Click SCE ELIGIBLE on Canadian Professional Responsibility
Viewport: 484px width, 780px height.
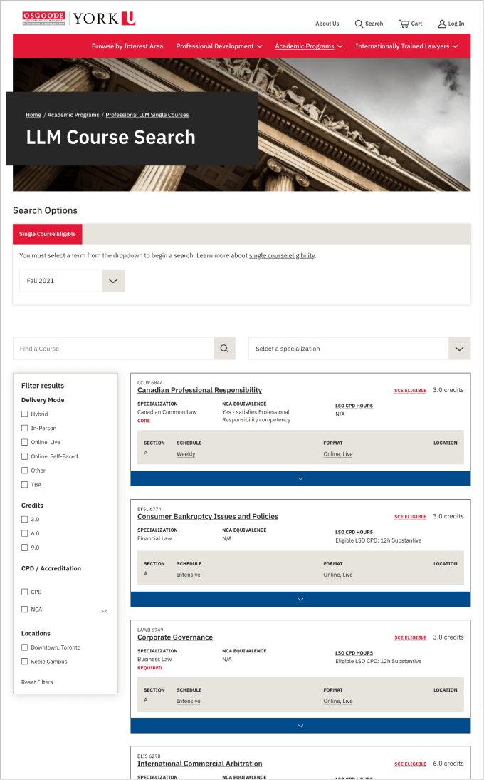[x=411, y=391]
